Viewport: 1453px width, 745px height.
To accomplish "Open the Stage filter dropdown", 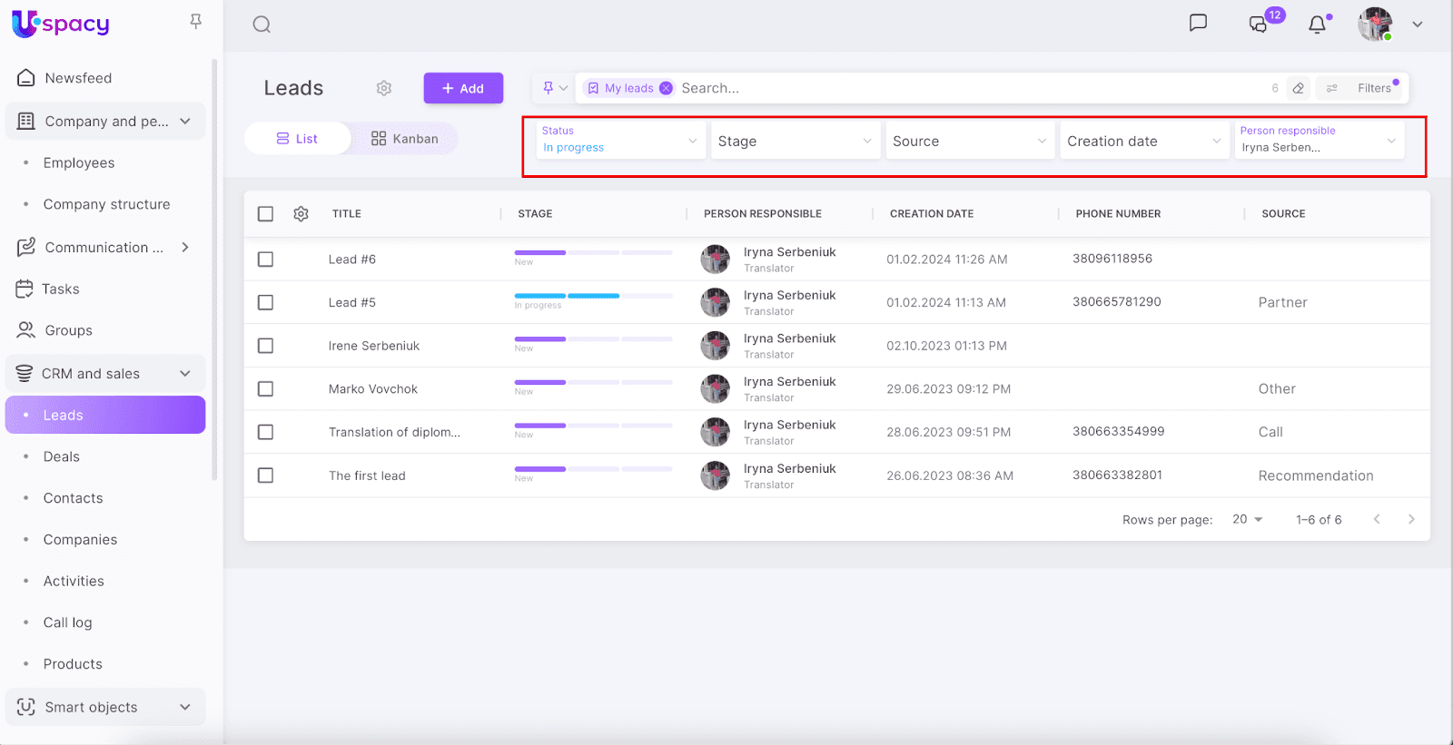I will click(x=795, y=142).
